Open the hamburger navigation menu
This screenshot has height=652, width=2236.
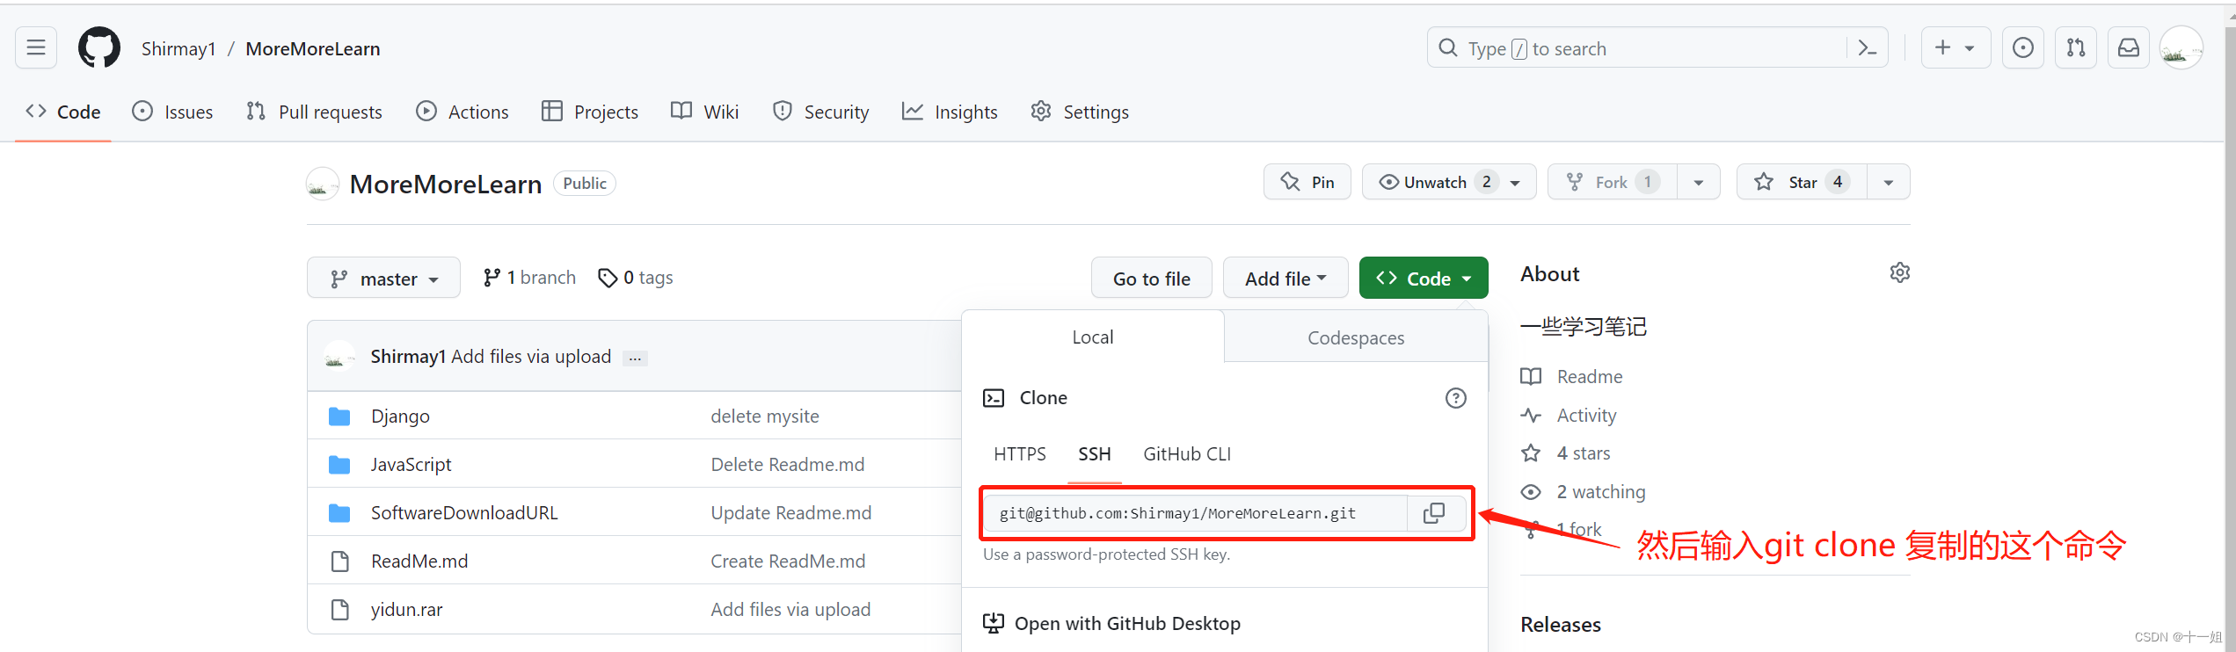pos(36,47)
